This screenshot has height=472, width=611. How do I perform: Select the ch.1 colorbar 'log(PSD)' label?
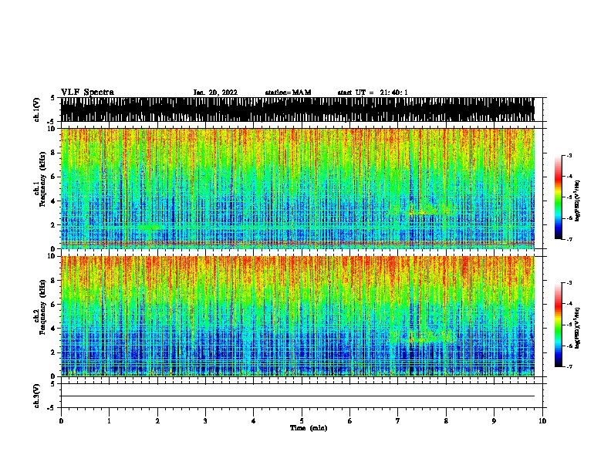point(577,201)
